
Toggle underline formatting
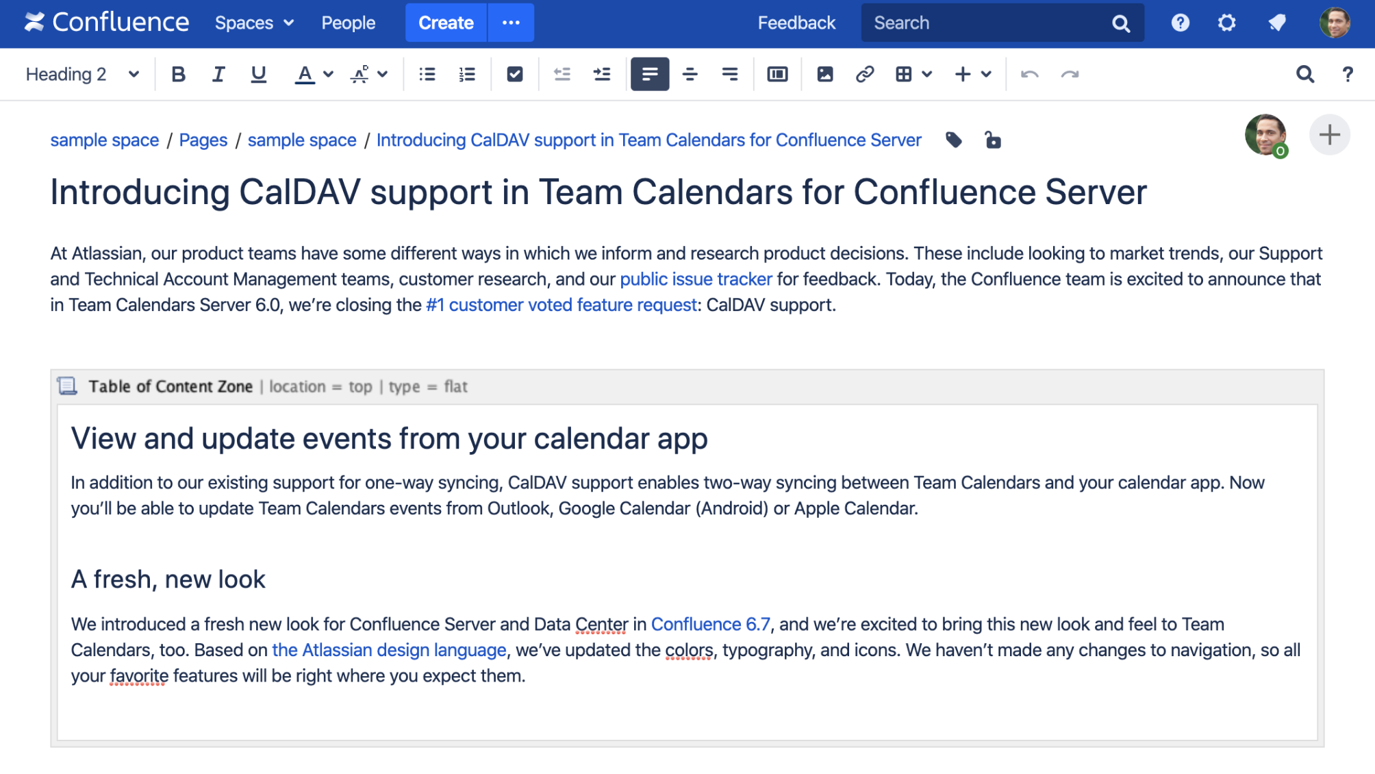[258, 74]
